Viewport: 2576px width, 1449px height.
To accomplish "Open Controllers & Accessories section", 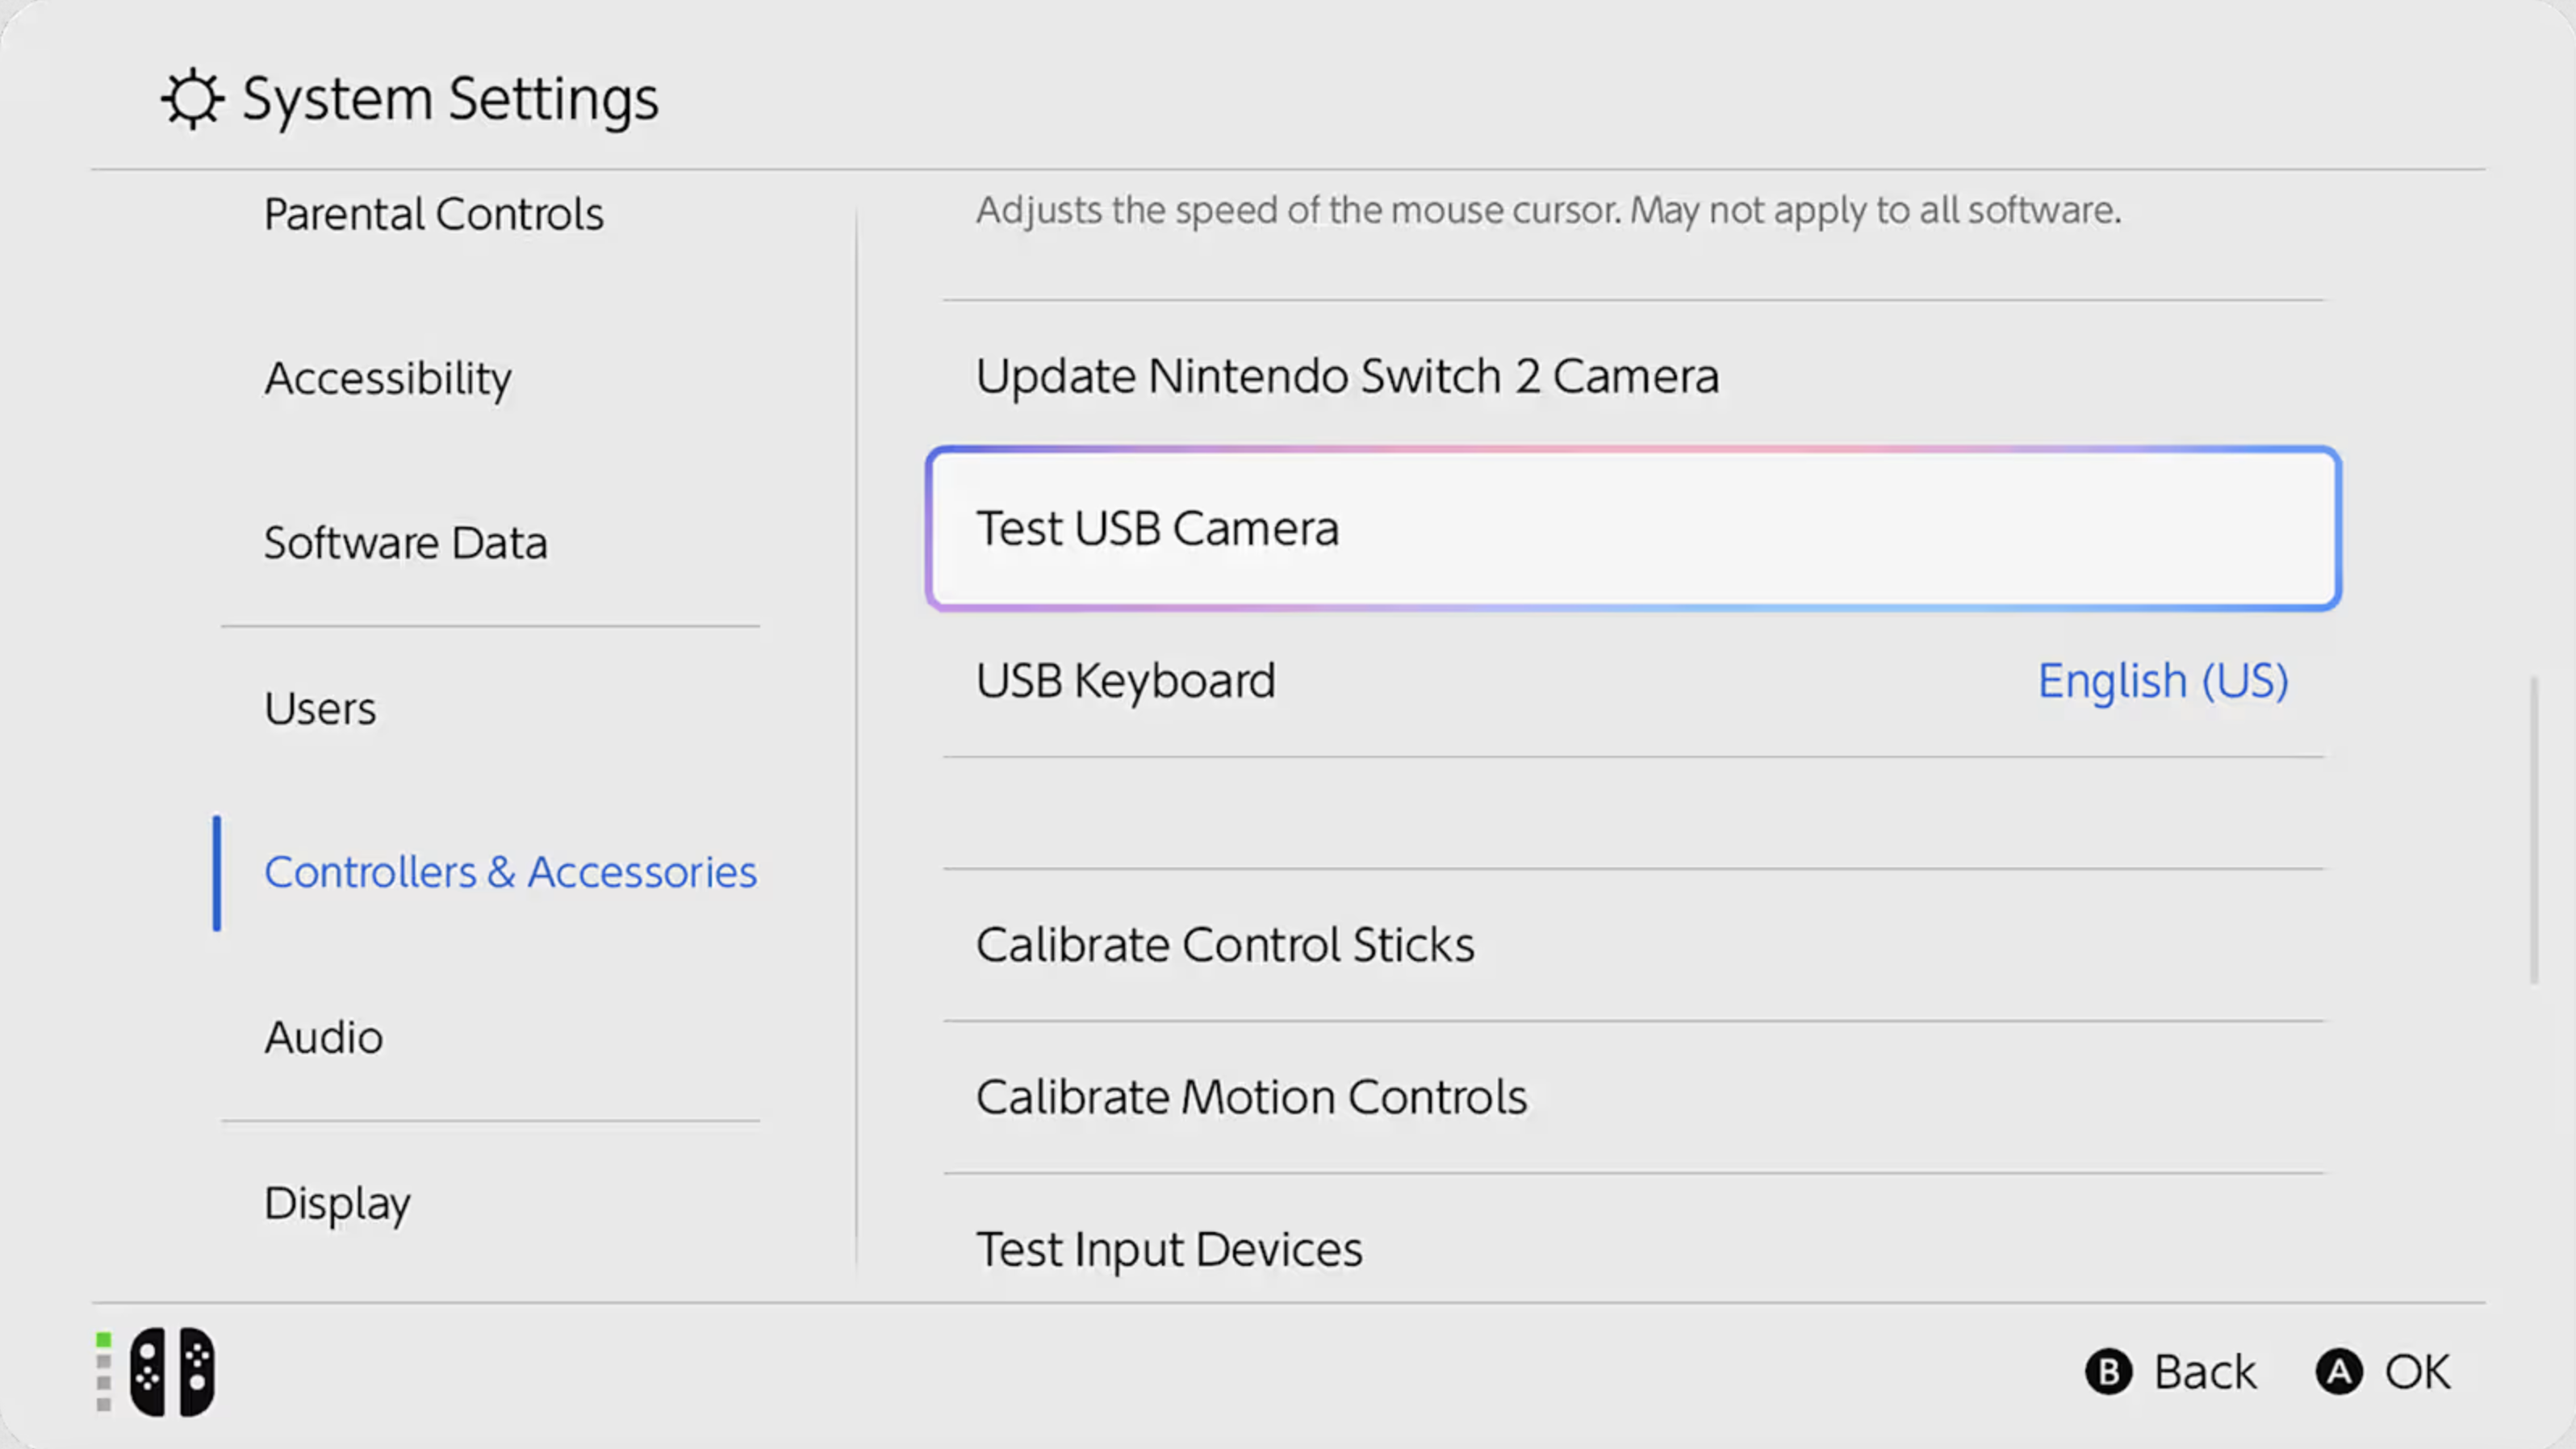I will [511, 872].
